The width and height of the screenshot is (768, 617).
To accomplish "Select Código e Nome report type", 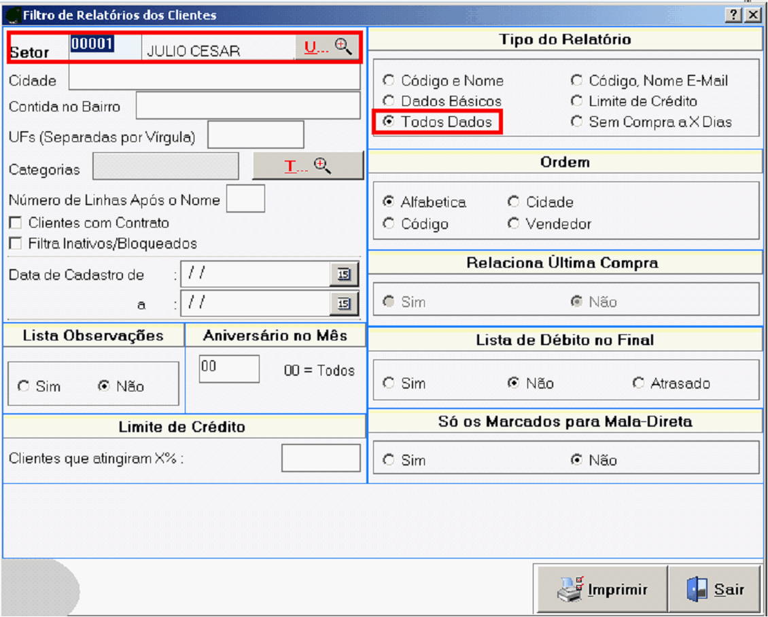I will point(389,81).
